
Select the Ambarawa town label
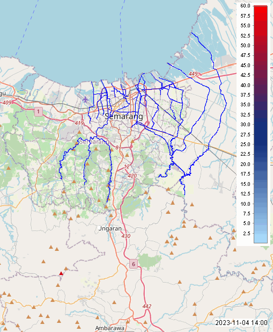point(109,328)
